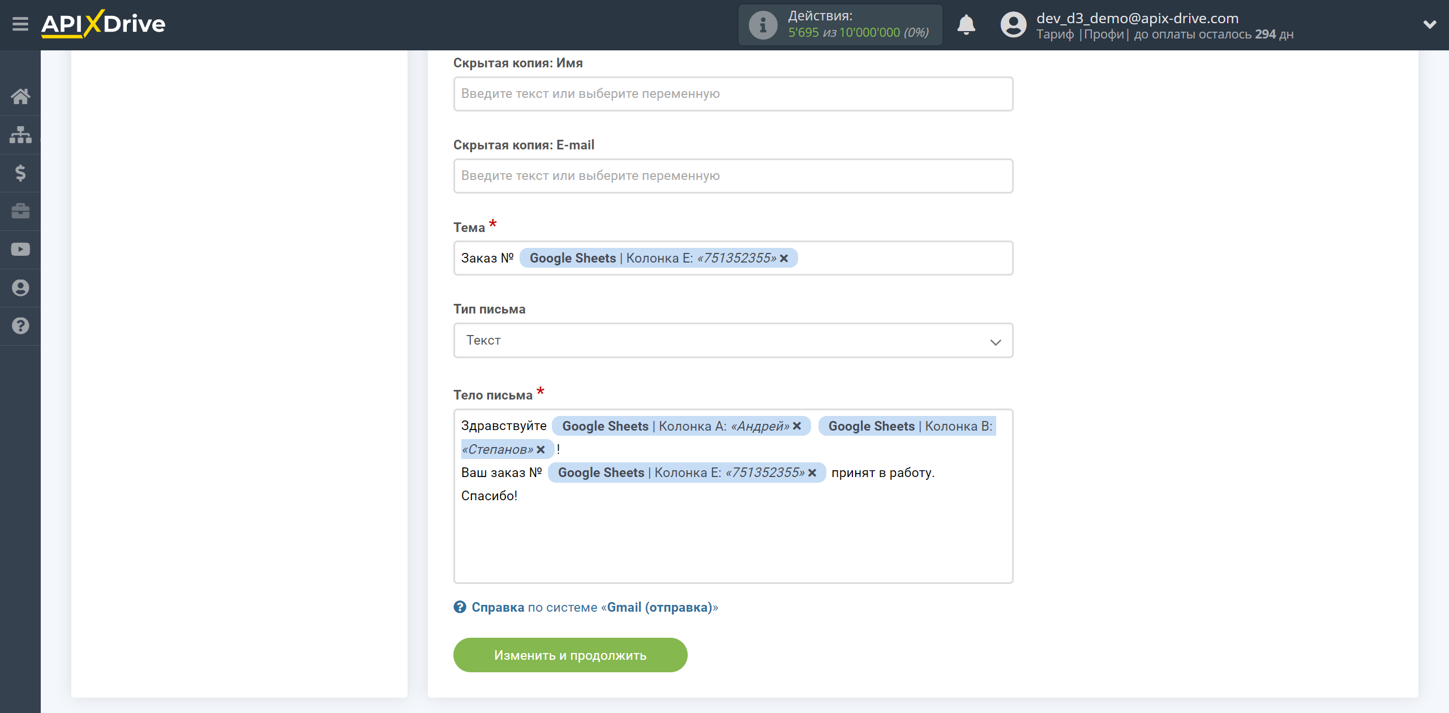This screenshot has width=1449, height=713.
Task: Click the actions info icon
Action: (762, 25)
